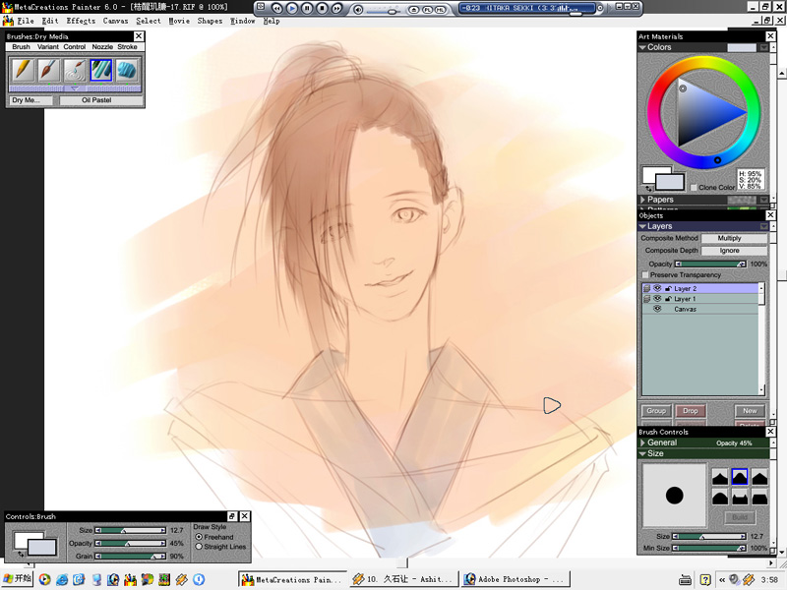The height and width of the screenshot is (590, 787).
Task: Stop the media player playback
Action: tap(323, 8)
